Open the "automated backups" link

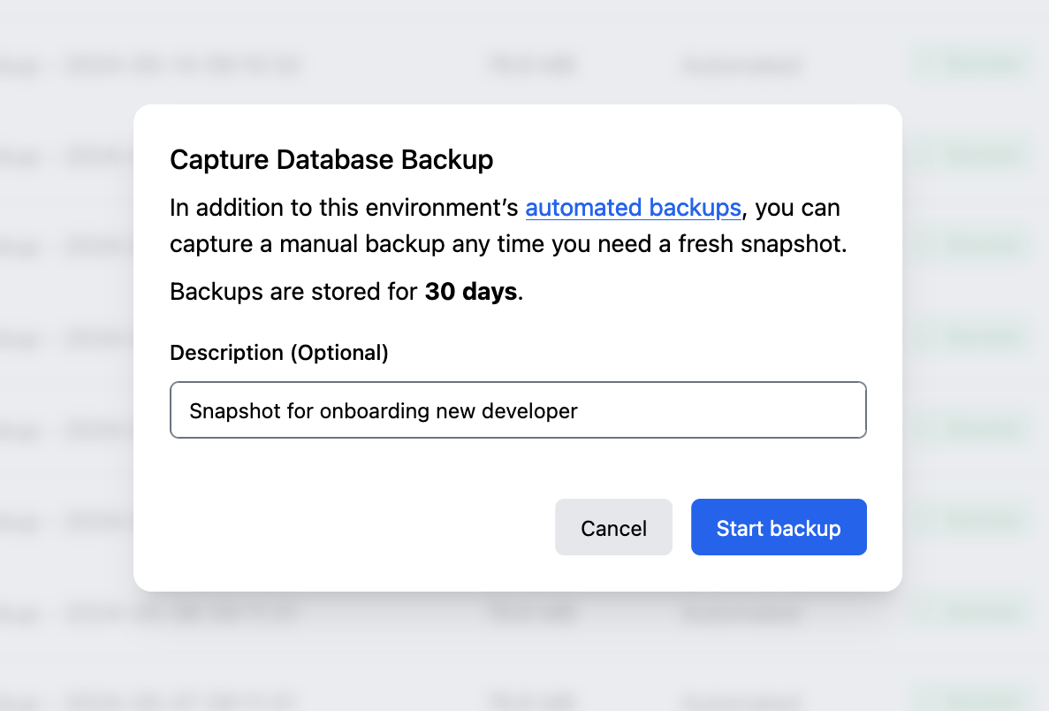pyautogui.click(x=633, y=207)
